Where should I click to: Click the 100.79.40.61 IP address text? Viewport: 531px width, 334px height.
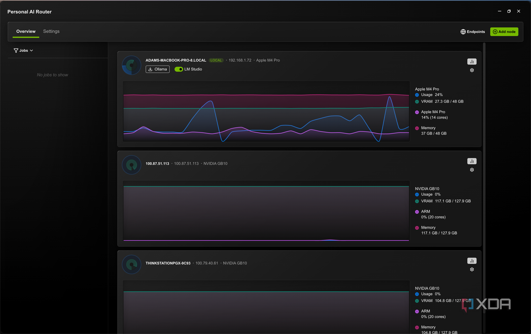click(x=207, y=263)
